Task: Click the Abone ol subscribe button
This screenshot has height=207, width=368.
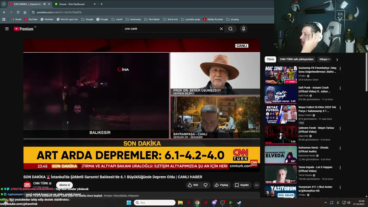Action: tap(64, 185)
